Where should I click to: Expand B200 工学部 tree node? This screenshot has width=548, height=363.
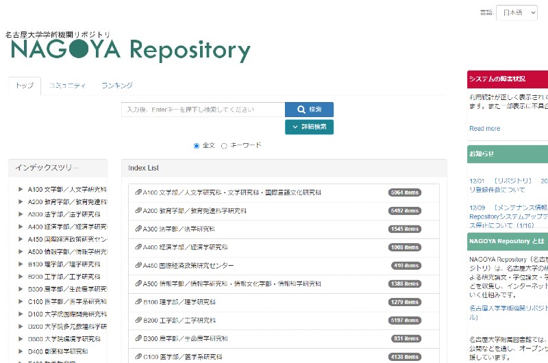[x=21, y=277]
